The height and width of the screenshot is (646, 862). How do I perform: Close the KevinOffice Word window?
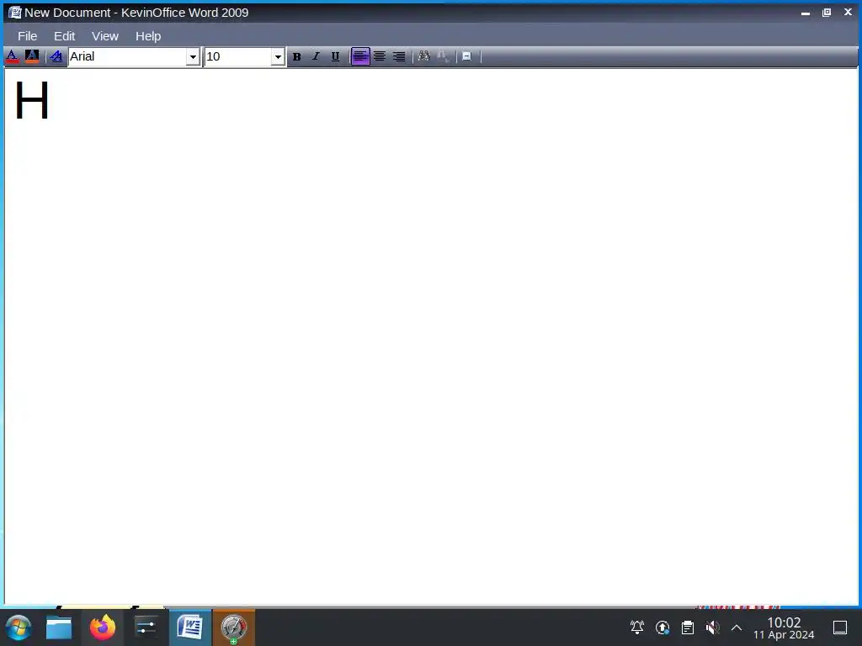click(848, 12)
